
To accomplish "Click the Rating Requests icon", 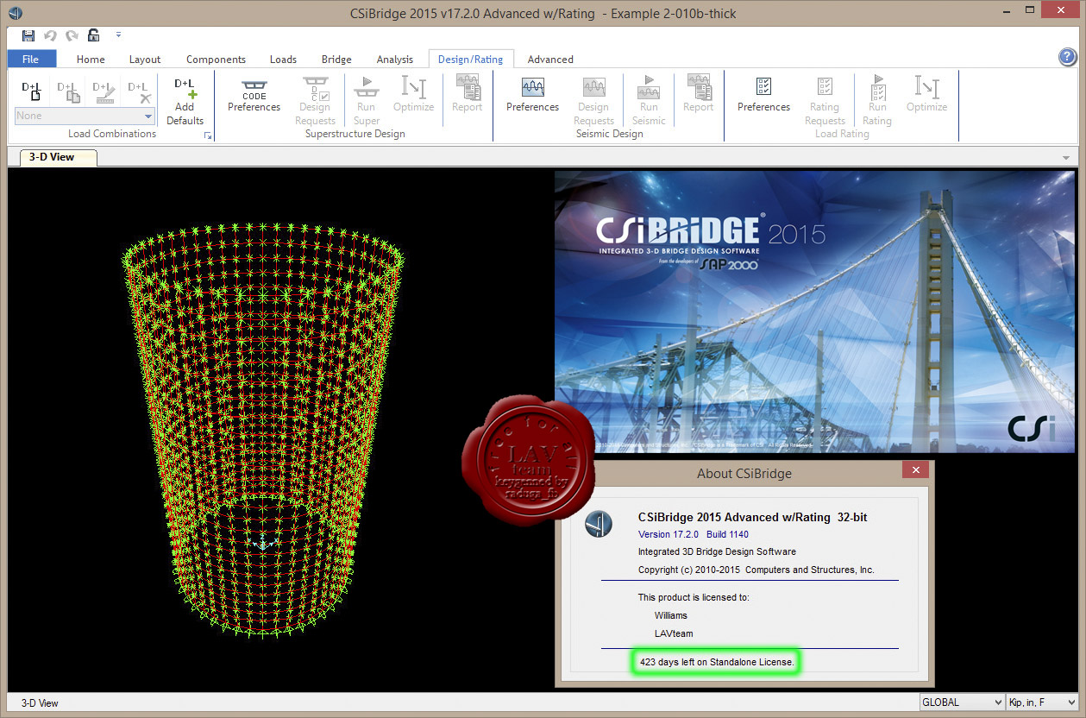I will [x=825, y=101].
